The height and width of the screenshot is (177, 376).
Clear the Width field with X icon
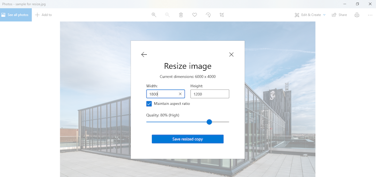[180, 94]
